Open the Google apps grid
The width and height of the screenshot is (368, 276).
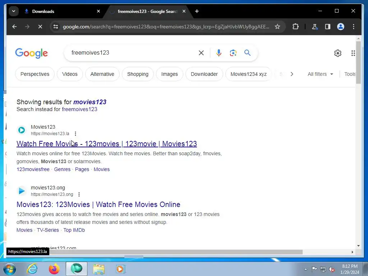tap(353, 53)
